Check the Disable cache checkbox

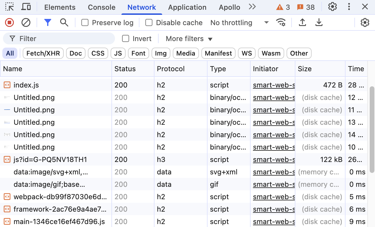pos(149,22)
